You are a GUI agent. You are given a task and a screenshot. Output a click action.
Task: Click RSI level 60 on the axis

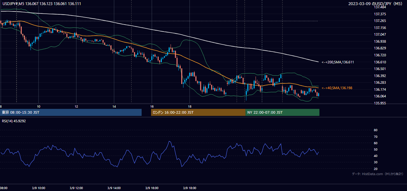375,143
